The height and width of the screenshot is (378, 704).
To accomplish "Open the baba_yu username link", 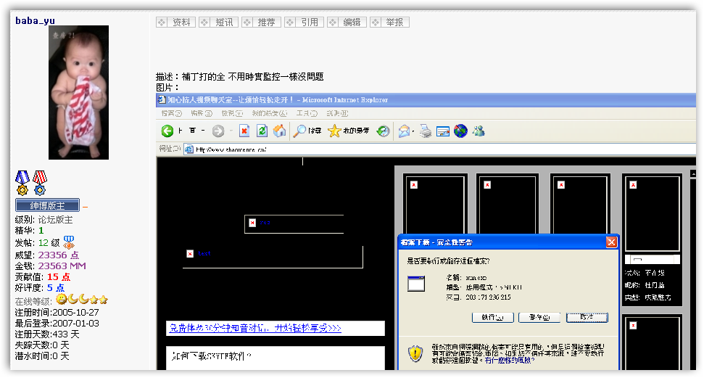I will tap(35, 20).
